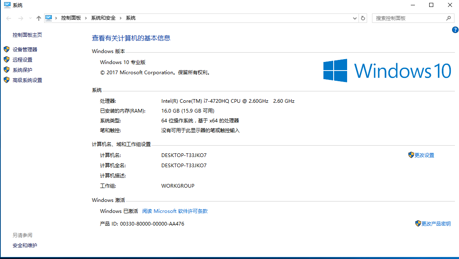This screenshot has height=259, width=459.
Task: Click the 计算机描述: label
Action: (113, 176)
